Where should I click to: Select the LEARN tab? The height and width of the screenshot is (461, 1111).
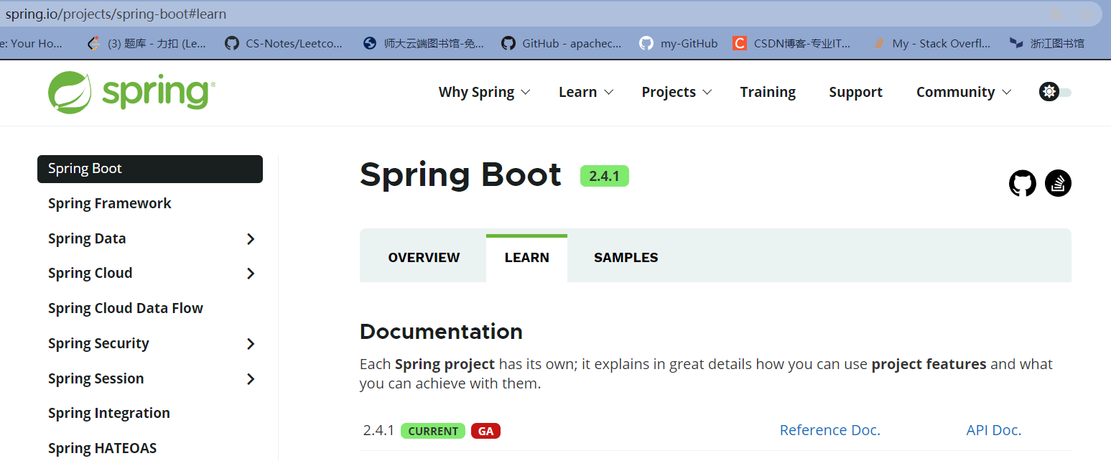click(526, 258)
